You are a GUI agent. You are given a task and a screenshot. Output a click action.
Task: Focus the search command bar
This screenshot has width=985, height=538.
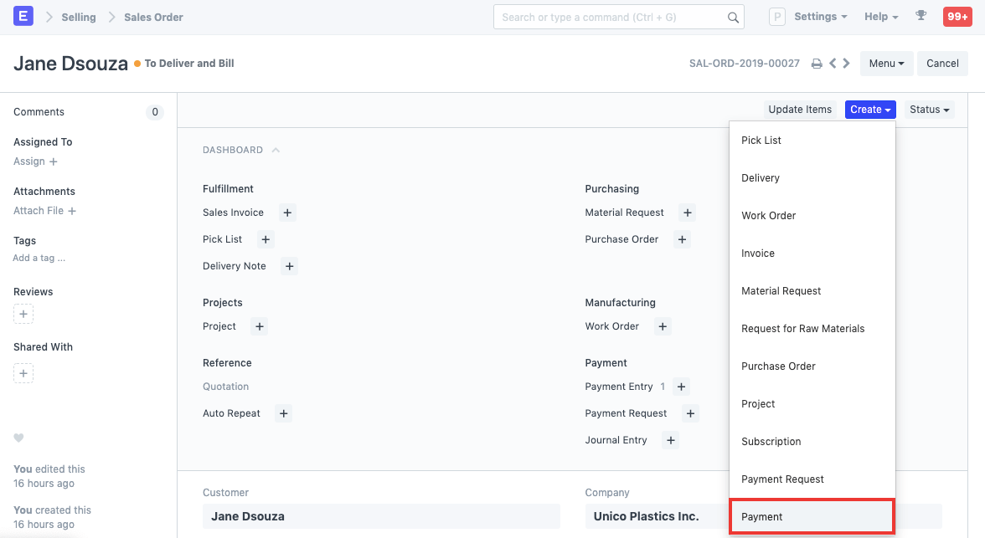click(x=619, y=17)
